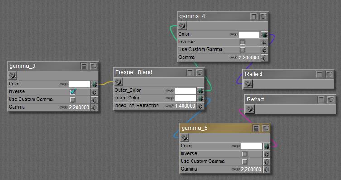341x180 pixels.
Task: Click the key icon beside Outer_Color
Action: pos(169,90)
